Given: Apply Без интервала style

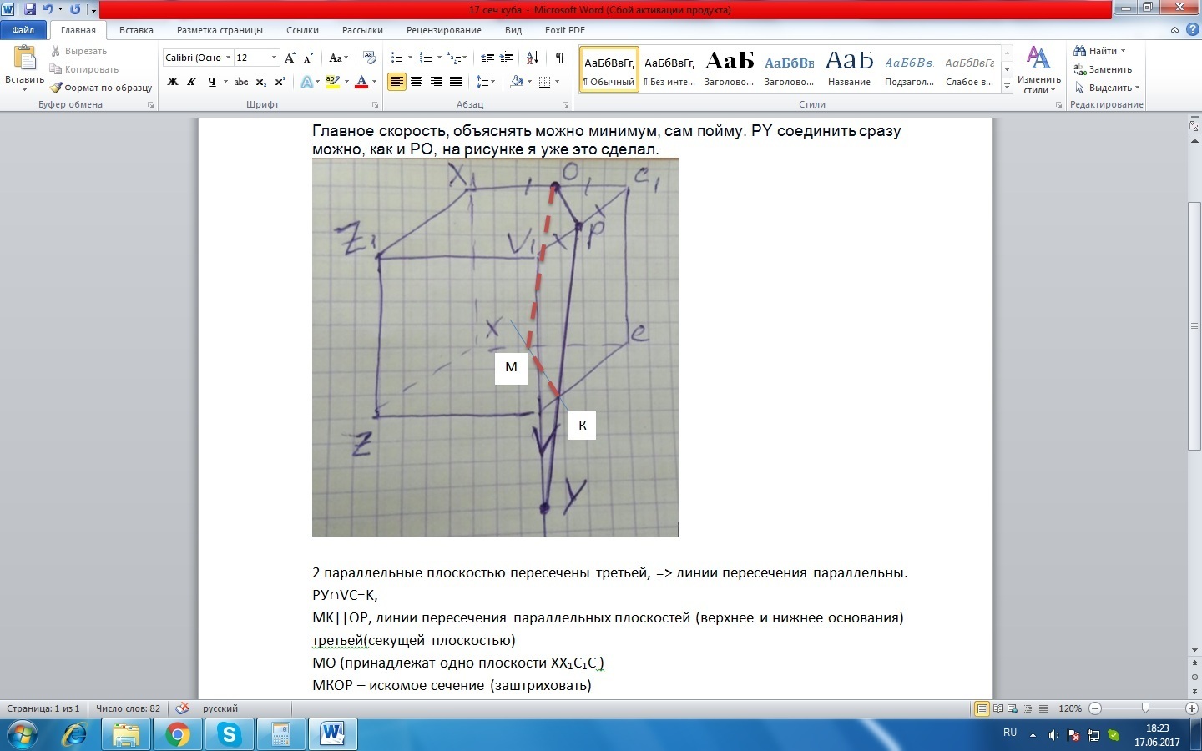Looking at the screenshot, I should 669,69.
